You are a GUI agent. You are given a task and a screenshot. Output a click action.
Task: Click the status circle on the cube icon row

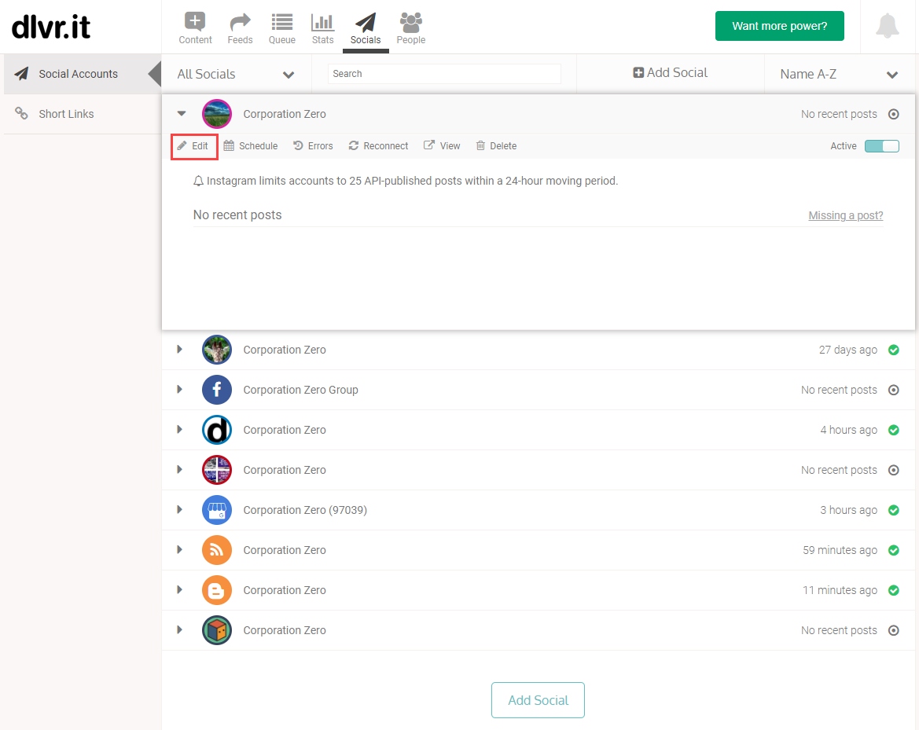(x=893, y=630)
